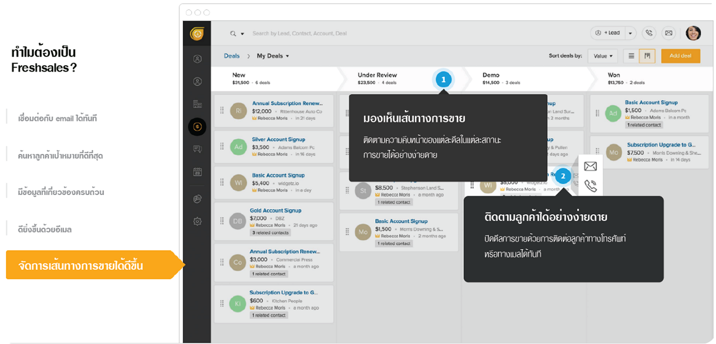Click the Ad avatar on Silver Account Signup

(238, 147)
